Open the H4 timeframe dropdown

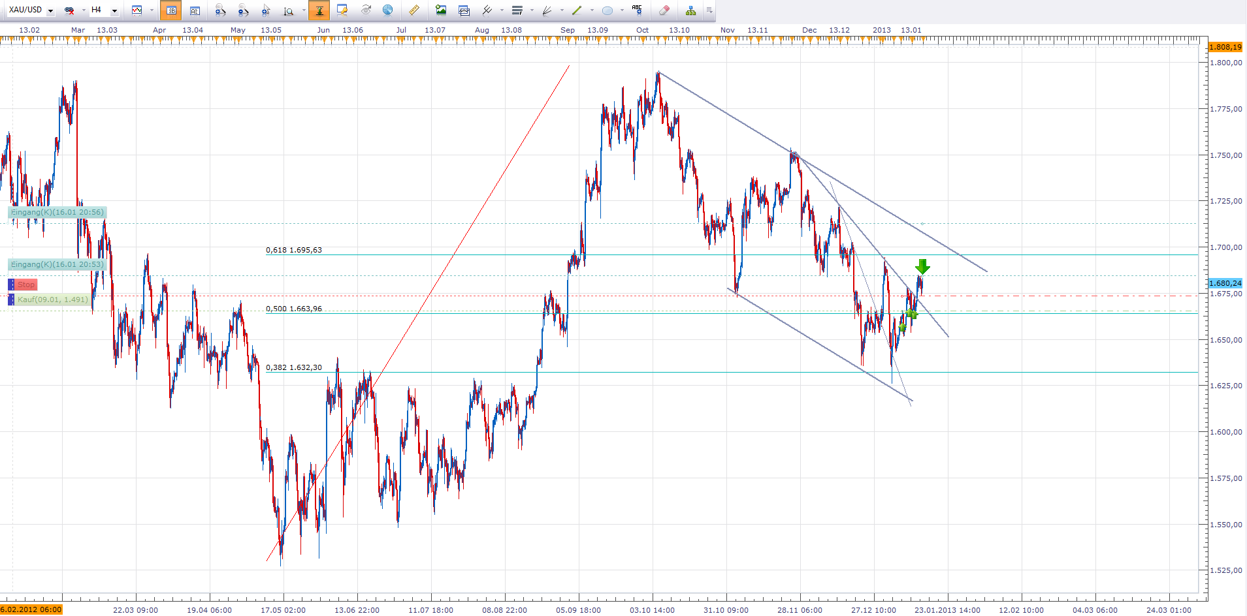114,10
